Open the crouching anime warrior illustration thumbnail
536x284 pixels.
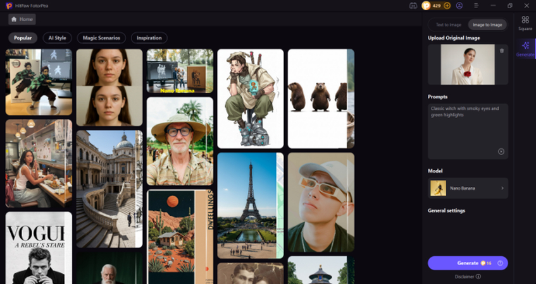[251, 98]
